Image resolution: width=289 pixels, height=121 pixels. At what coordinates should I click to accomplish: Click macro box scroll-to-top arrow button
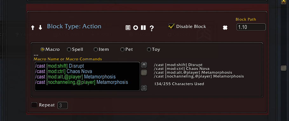(x=144, y=65)
